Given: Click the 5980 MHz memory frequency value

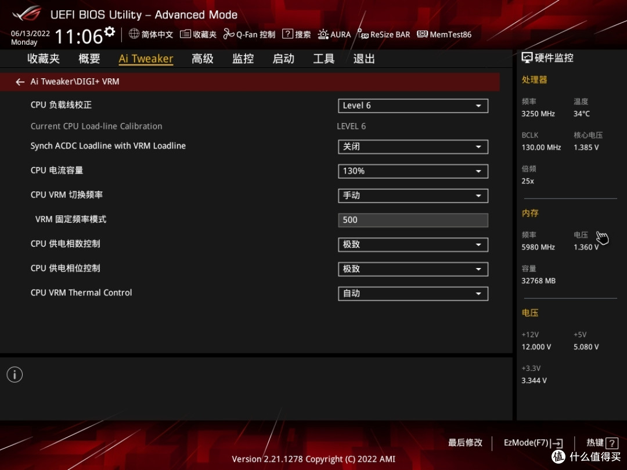Looking at the screenshot, I should coord(538,247).
